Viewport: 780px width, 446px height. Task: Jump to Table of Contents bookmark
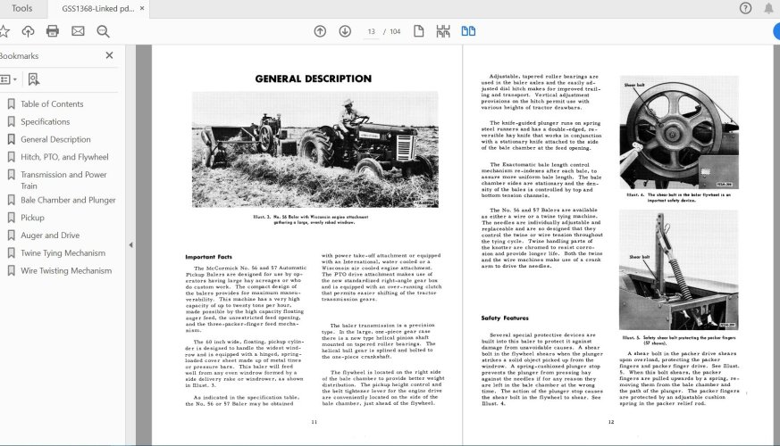tap(52, 103)
